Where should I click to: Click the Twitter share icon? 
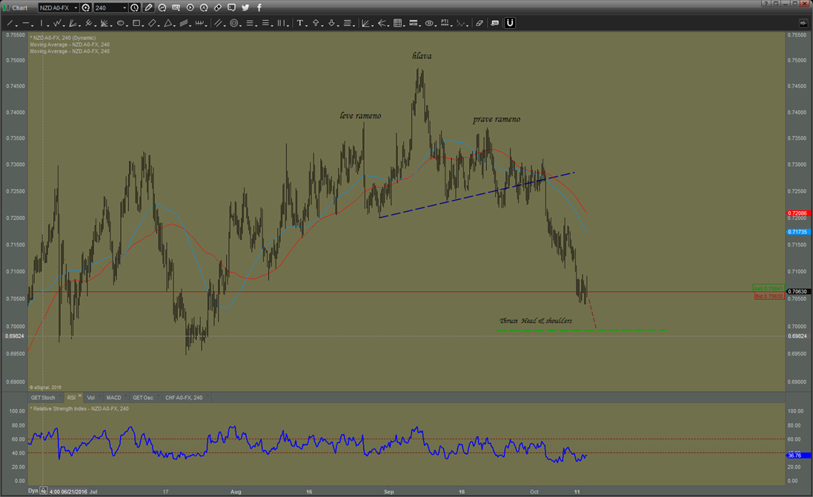click(x=245, y=7)
